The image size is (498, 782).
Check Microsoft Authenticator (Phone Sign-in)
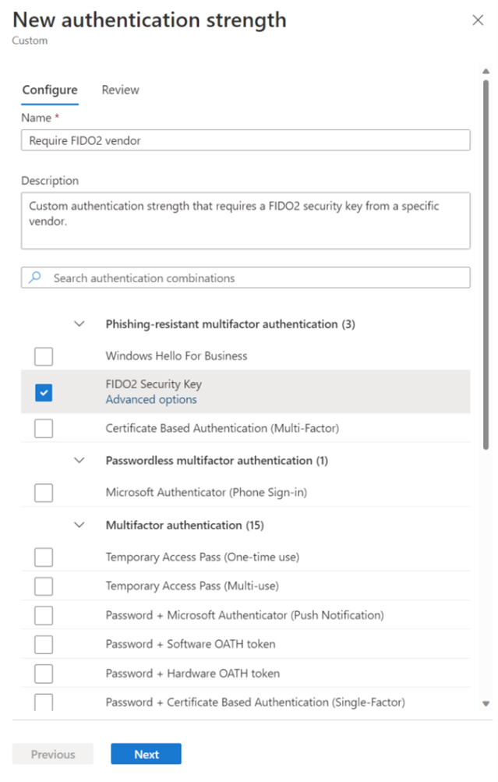pyautogui.click(x=44, y=493)
